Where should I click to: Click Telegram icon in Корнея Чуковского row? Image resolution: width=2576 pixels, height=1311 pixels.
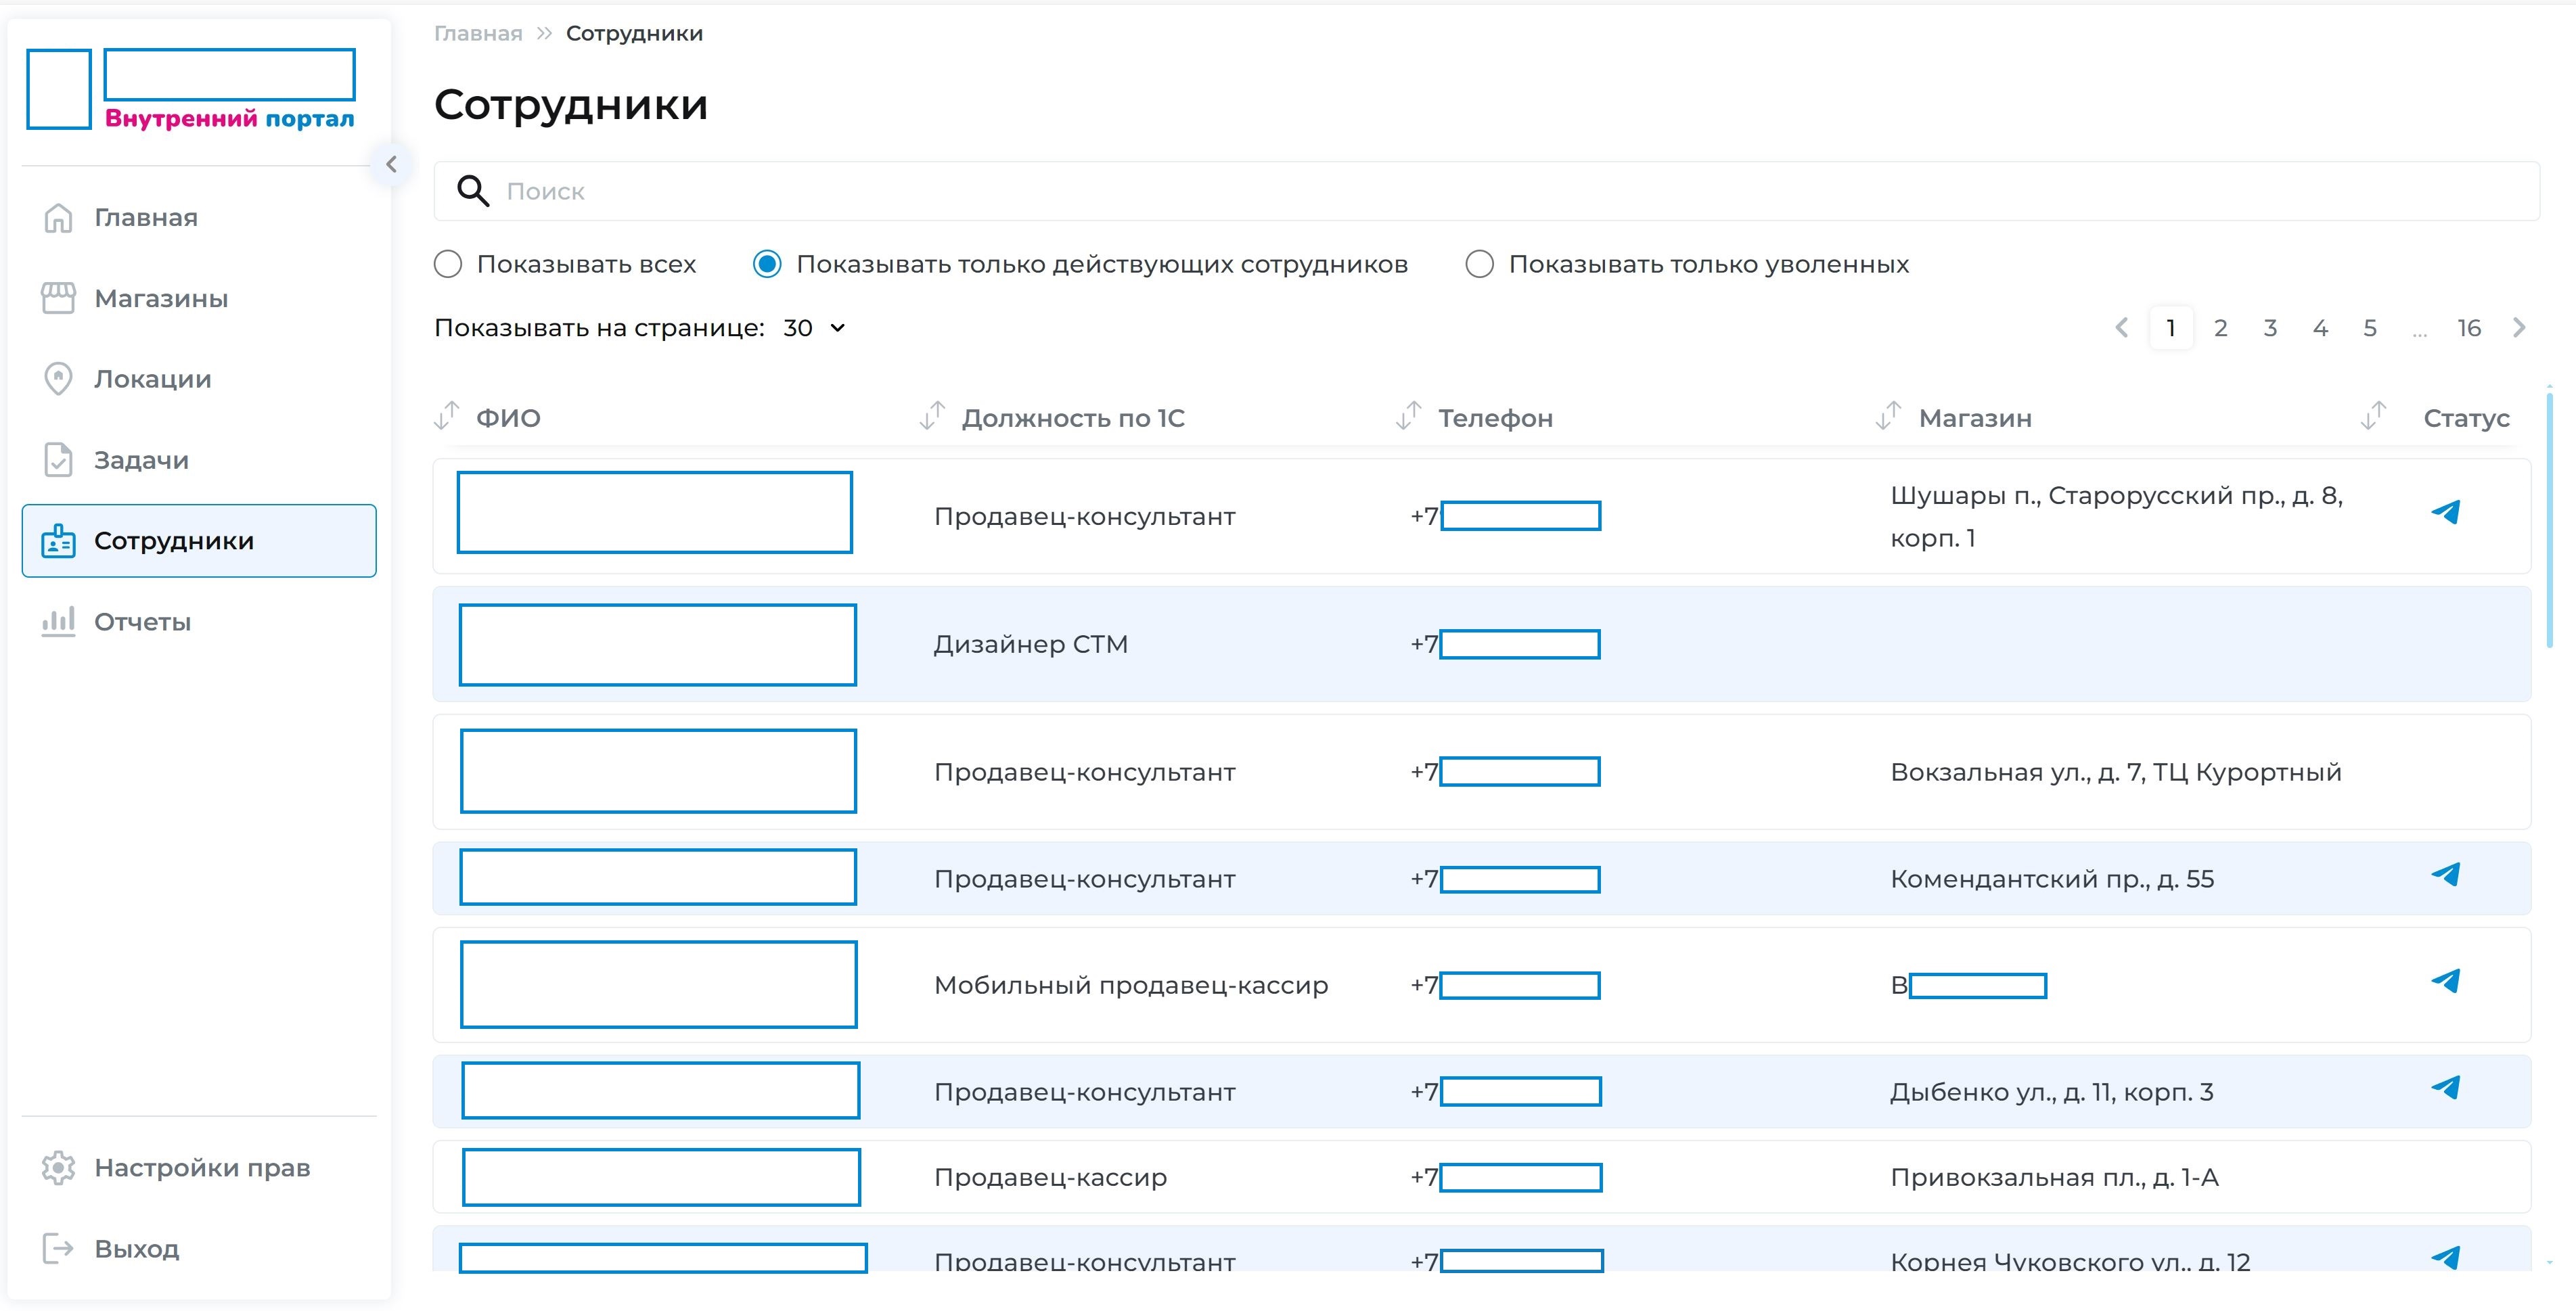pyautogui.click(x=2445, y=1257)
